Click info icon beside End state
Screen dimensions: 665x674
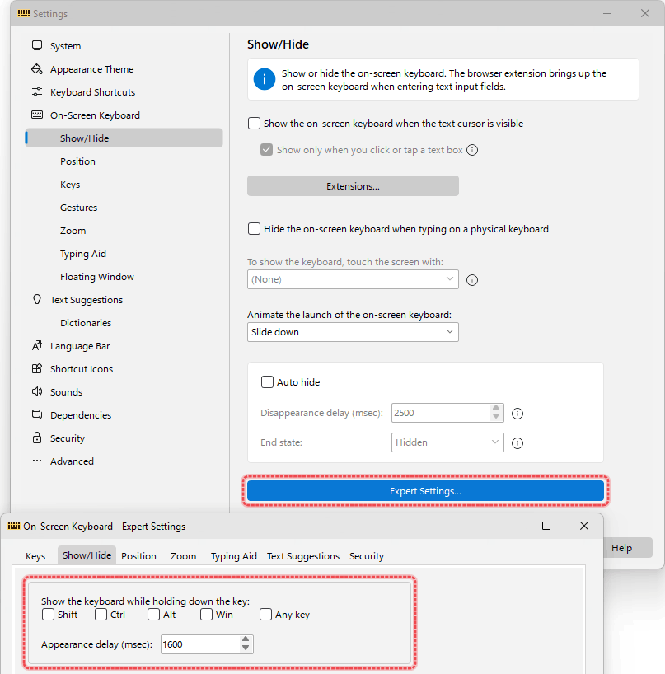pyautogui.click(x=517, y=443)
